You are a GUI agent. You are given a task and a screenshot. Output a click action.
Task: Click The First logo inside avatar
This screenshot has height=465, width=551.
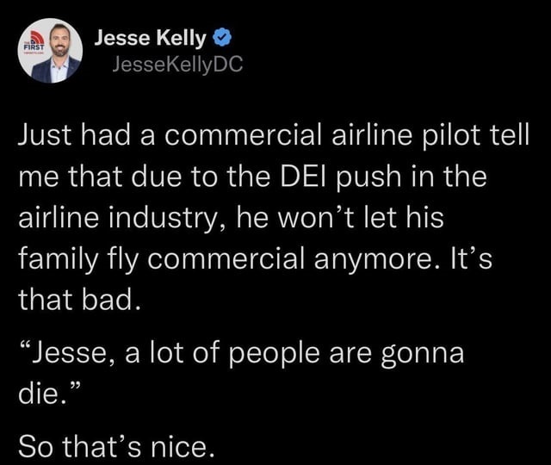(x=34, y=43)
